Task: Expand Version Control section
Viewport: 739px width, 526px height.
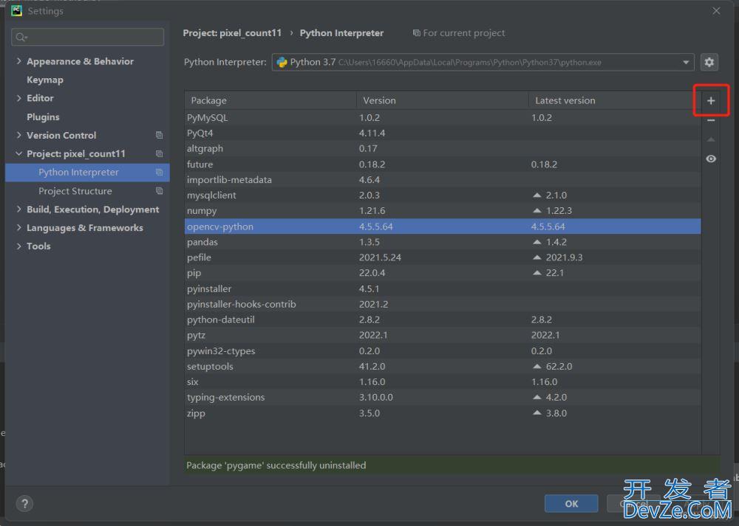Action: pos(19,135)
